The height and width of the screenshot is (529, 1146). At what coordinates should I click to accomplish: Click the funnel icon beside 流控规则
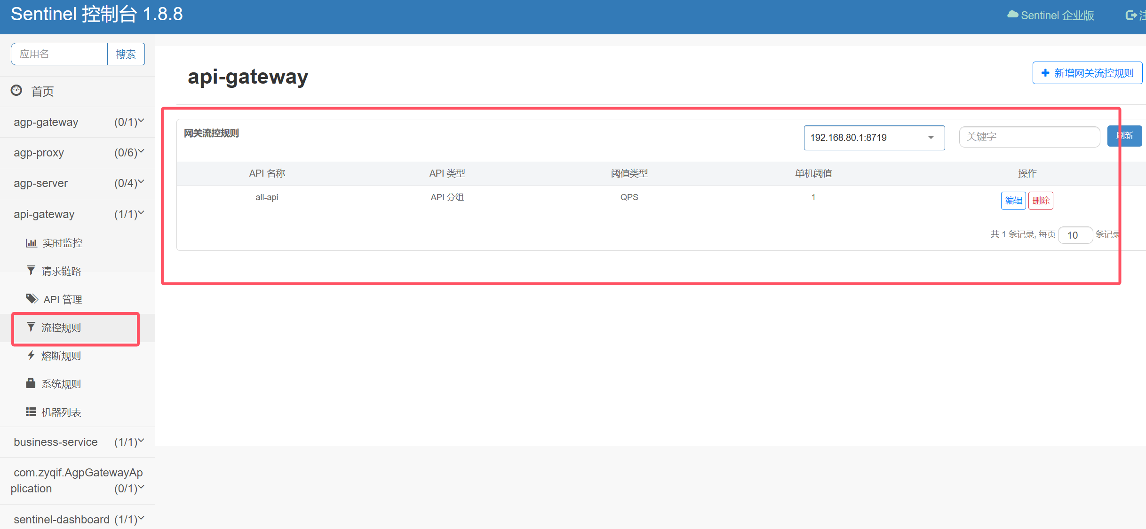point(31,327)
